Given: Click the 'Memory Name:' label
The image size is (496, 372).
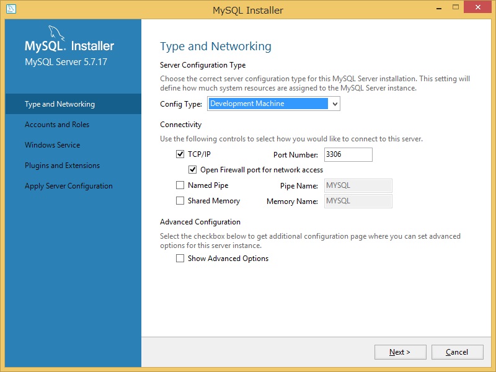Looking at the screenshot, I should tap(292, 201).
